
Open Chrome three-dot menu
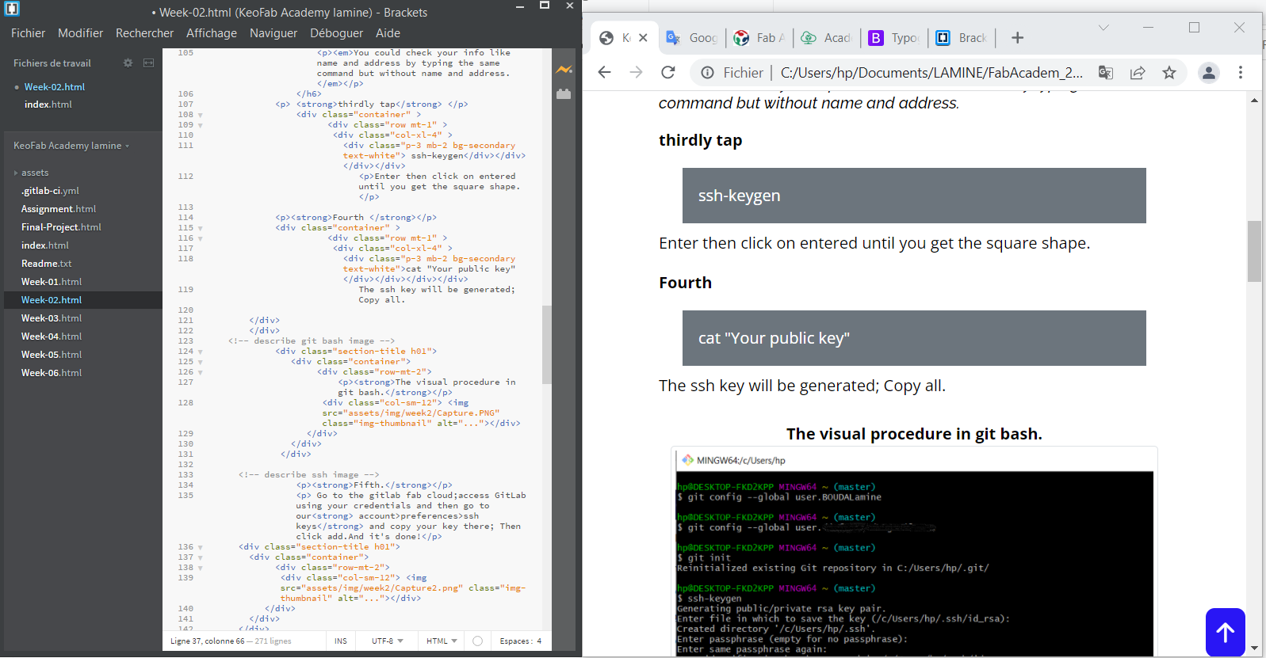pos(1241,73)
